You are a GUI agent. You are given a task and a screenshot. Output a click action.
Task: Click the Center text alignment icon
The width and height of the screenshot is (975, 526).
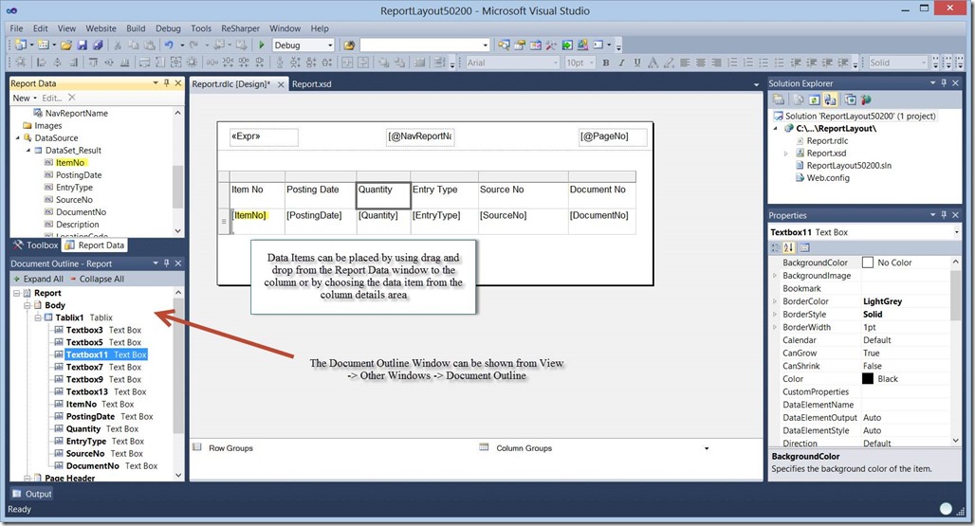700,63
